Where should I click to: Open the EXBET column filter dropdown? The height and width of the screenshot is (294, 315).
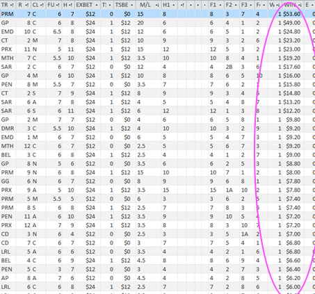[x=97, y=5]
